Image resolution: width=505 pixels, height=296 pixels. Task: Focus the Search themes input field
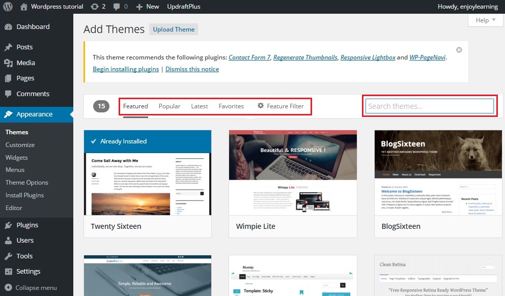pos(429,106)
